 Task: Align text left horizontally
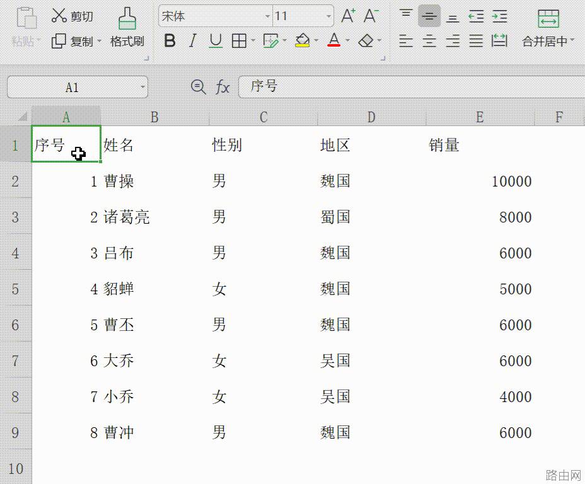406,40
